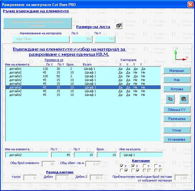Click the sheet По X field showing 366

click(82, 39)
